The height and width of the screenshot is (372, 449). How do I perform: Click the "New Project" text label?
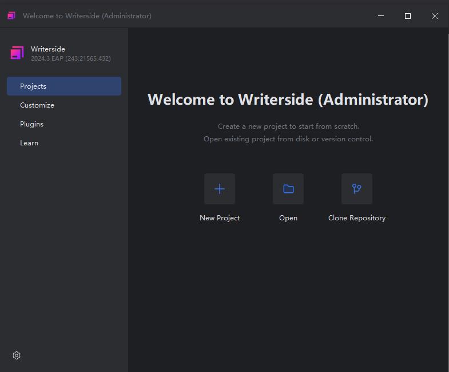tap(220, 218)
